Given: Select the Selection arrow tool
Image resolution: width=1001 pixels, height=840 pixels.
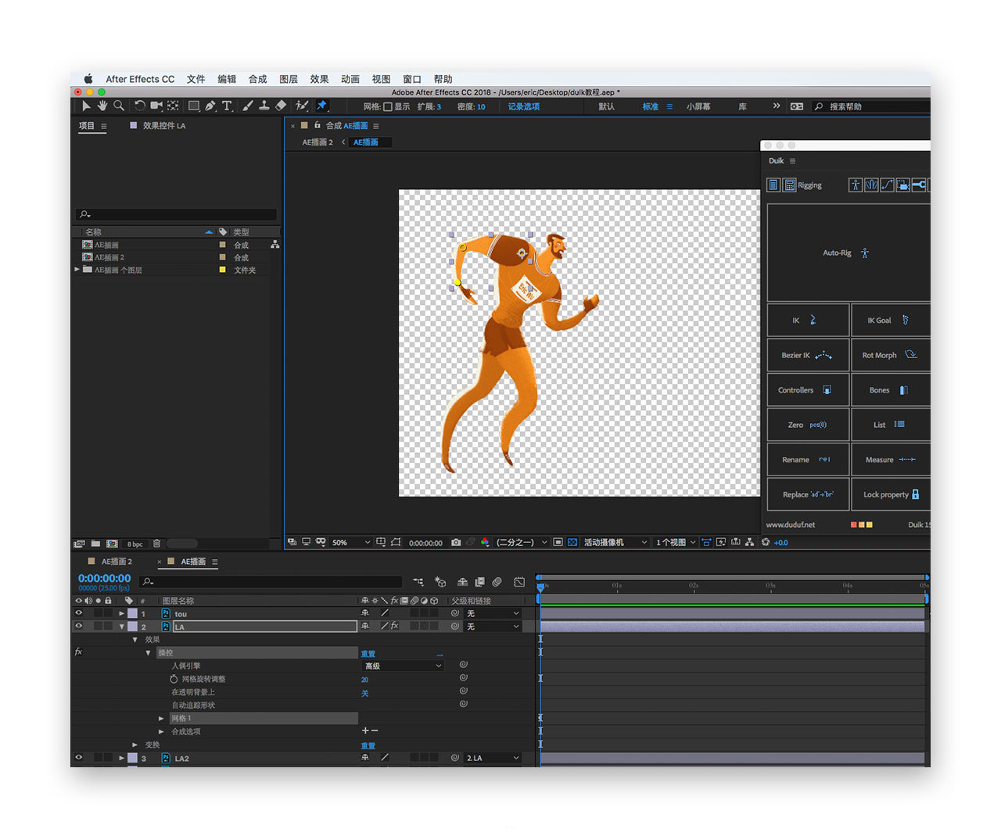Looking at the screenshot, I should click(86, 106).
